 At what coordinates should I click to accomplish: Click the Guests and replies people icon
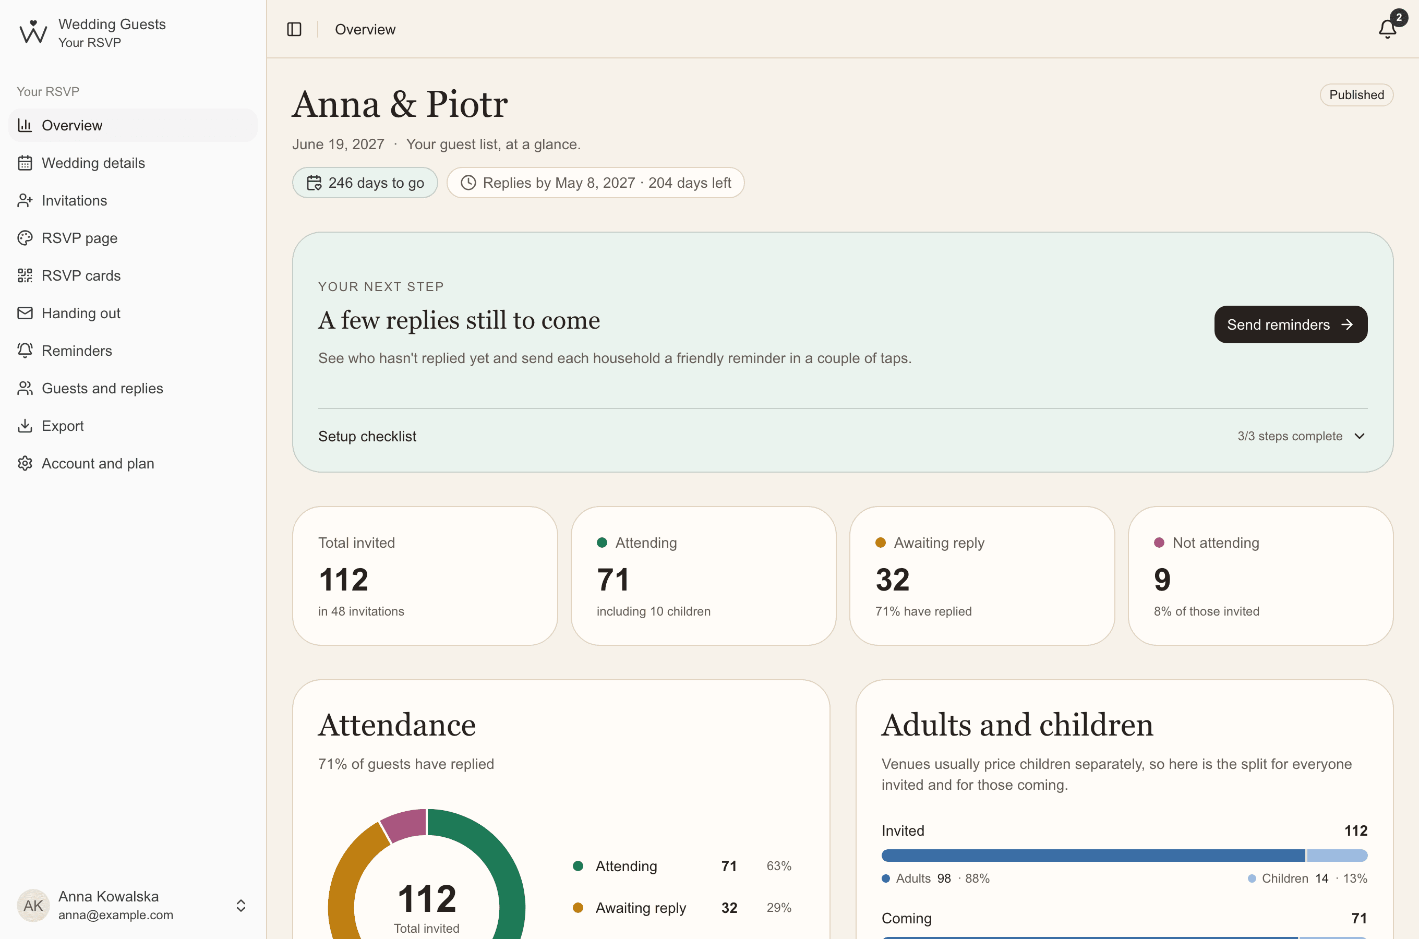click(25, 388)
